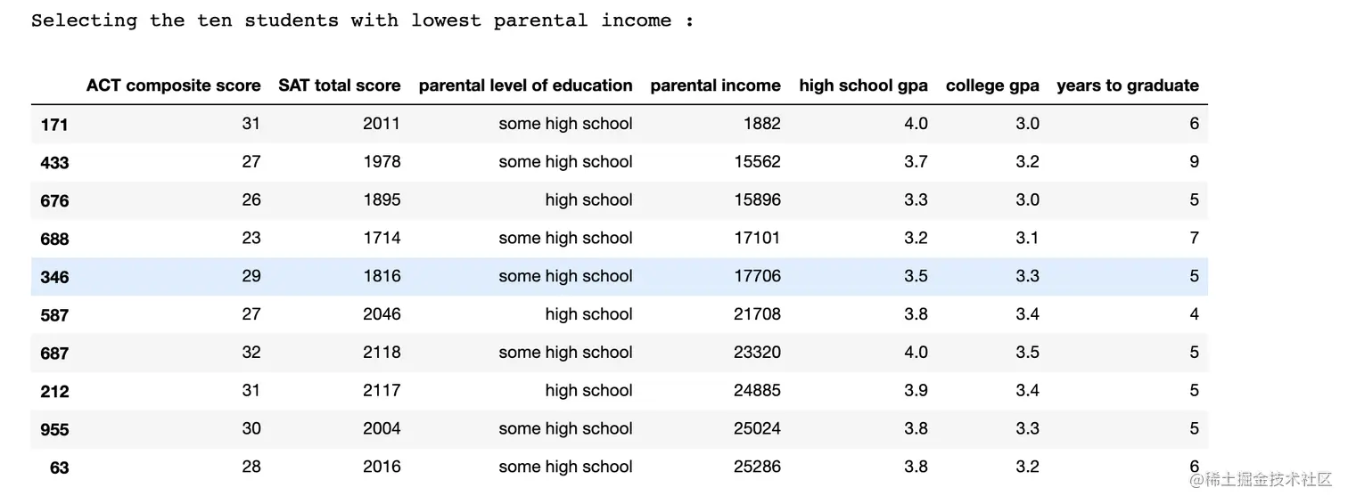The width and height of the screenshot is (1348, 504).
Task: Click the "college gpa" column header
Action: [x=992, y=85]
